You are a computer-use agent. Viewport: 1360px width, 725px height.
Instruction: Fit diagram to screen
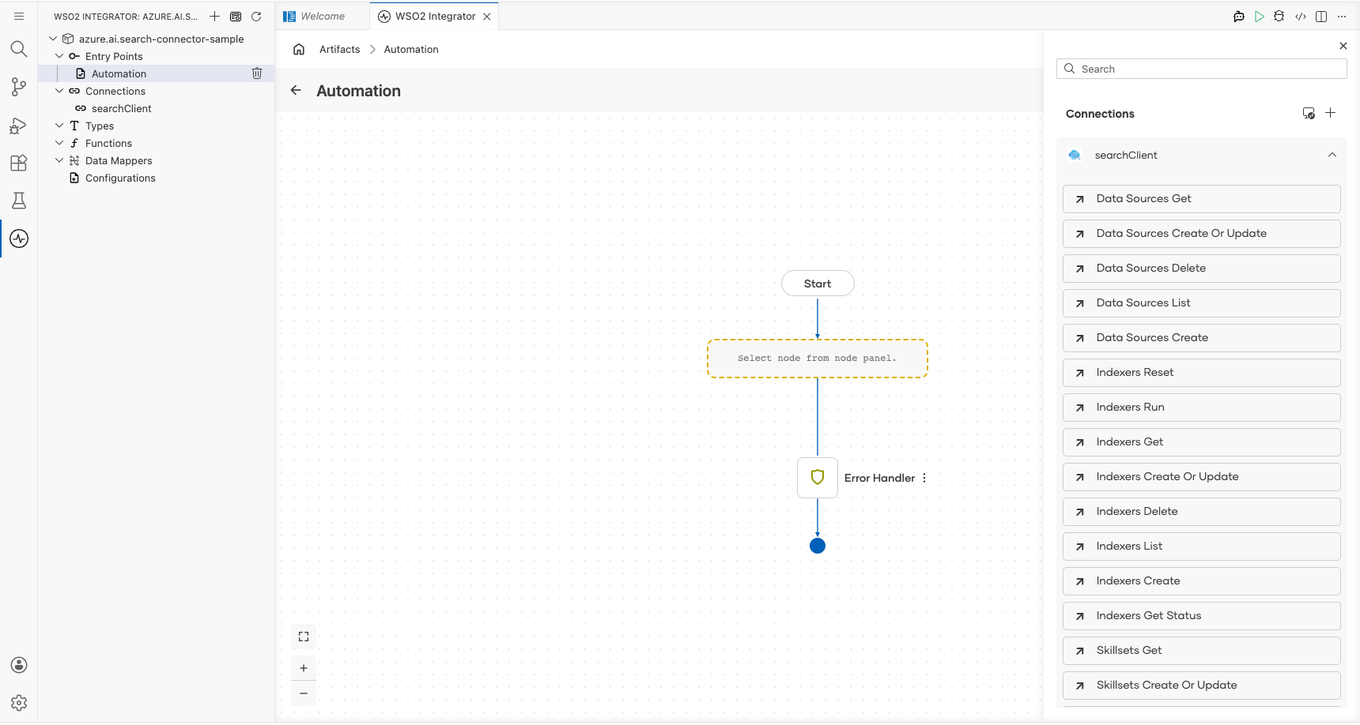304,637
